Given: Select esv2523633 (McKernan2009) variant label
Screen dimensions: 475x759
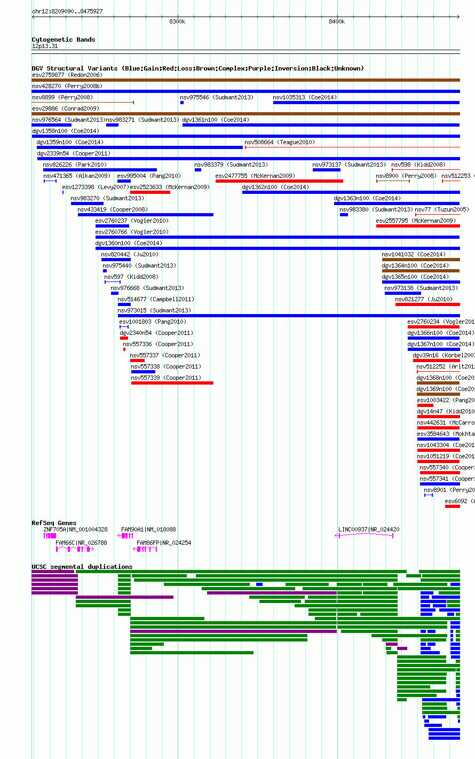Looking at the screenshot, I should [x=170, y=187].
